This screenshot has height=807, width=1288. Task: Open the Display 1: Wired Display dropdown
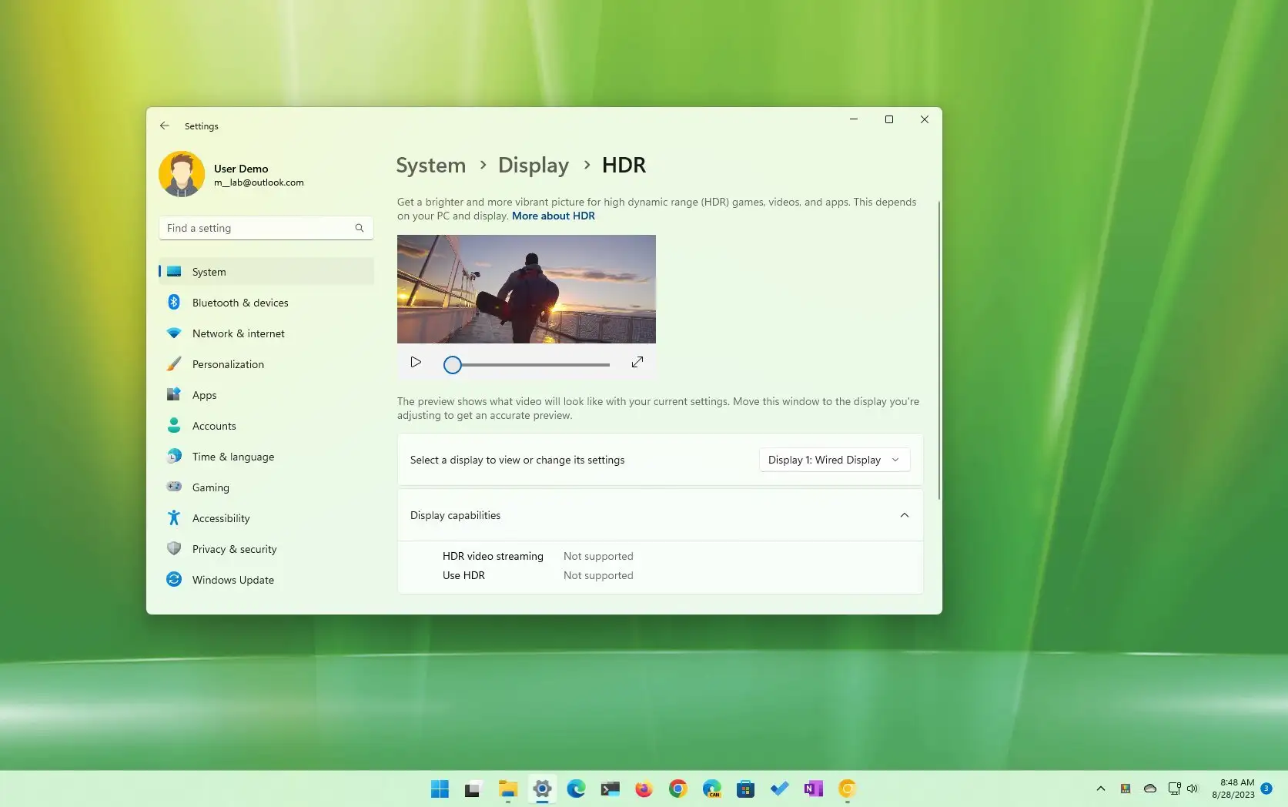click(x=834, y=459)
